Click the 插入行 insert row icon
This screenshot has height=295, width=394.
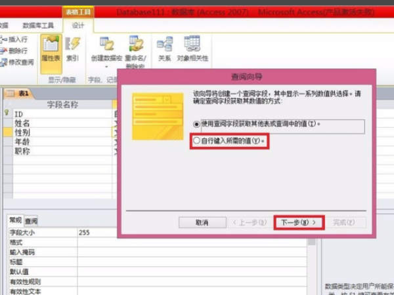point(3,39)
